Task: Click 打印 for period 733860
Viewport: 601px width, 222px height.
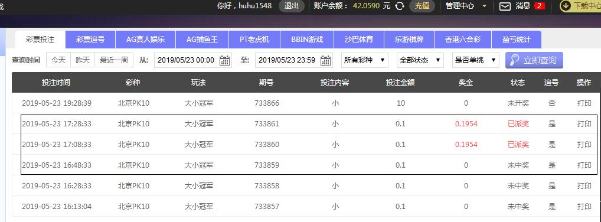Action: (584, 145)
